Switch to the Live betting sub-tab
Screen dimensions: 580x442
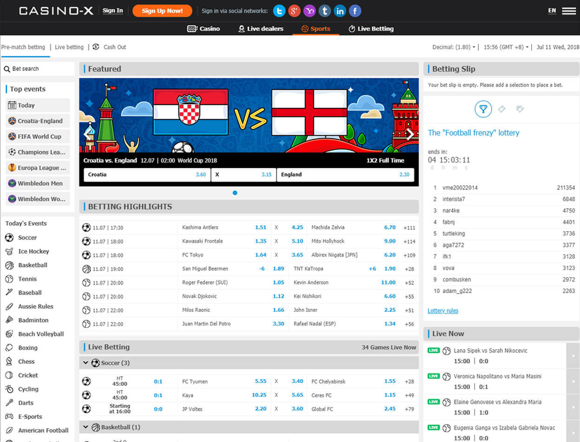click(69, 47)
